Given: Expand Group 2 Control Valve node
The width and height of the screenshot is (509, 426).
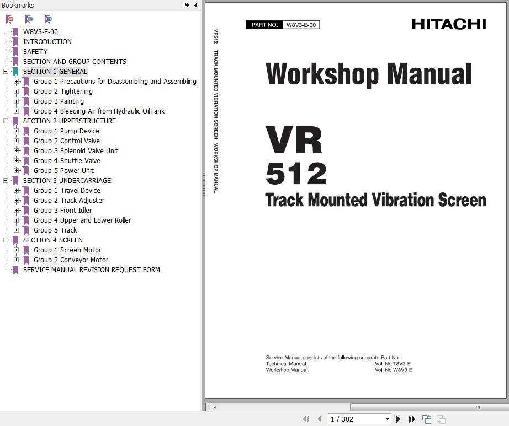Looking at the screenshot, I should (x=16, y=141).
